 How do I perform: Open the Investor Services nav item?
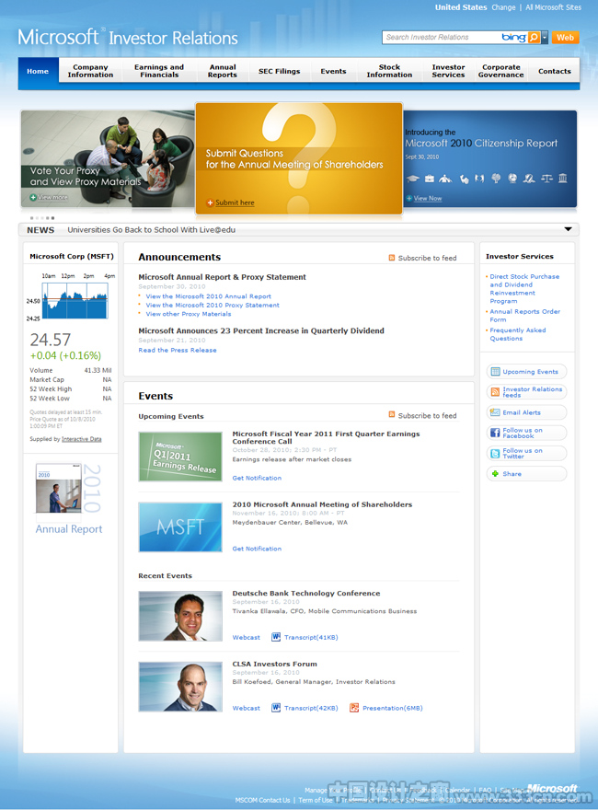coord(448,71)
